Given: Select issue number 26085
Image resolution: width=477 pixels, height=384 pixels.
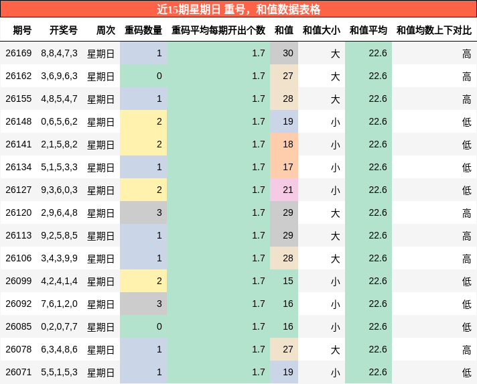Looking at the screenshot, I should coord(19,326).
